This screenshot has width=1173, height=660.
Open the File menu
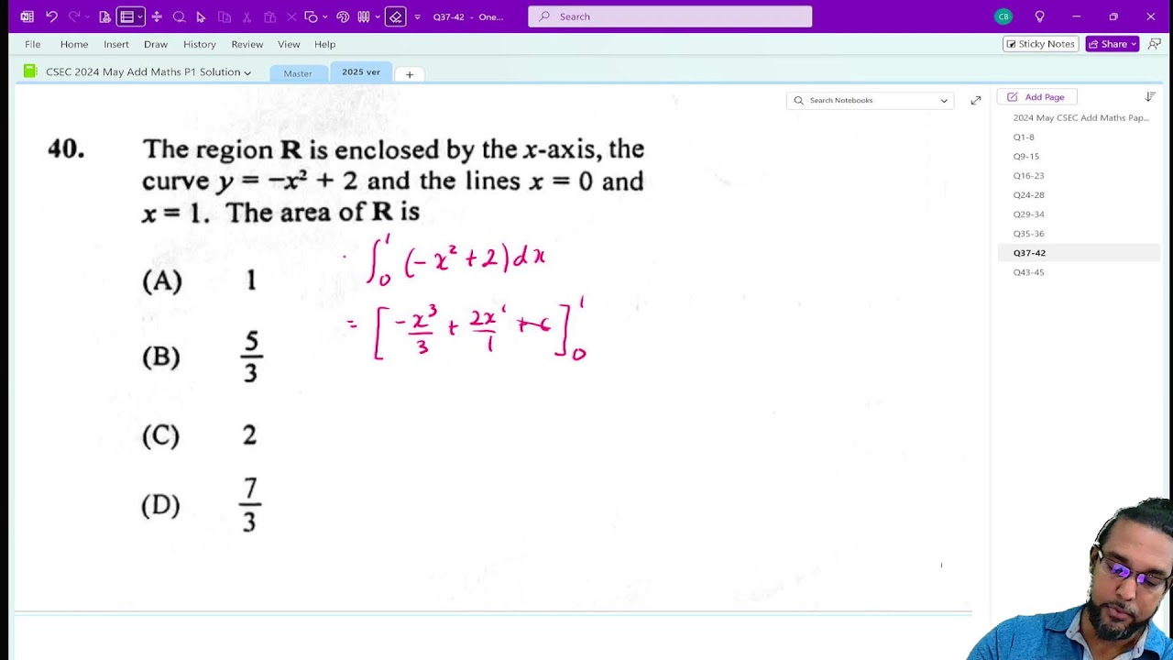[33, 44]
